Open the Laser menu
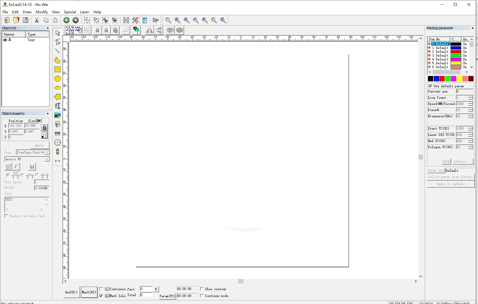This screenshot has height=304, width=478. click(85, 12)
